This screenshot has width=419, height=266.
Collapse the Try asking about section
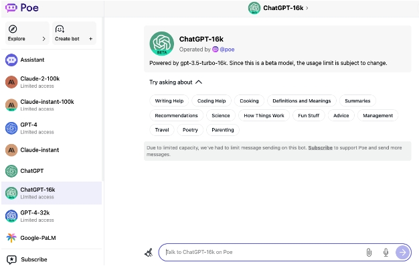[x=199, y=82]
